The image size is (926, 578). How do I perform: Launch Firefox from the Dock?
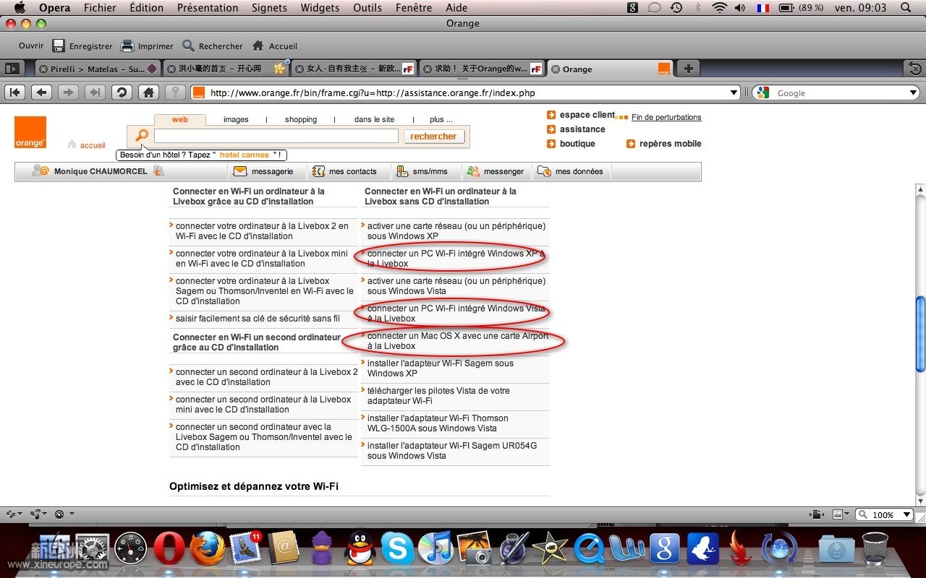click(208, 548)
